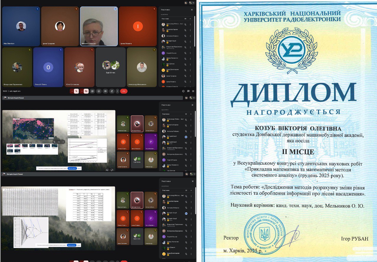Open the microphone settings caret in call toolbar
The image size is (377, 262).
point(72,91)
